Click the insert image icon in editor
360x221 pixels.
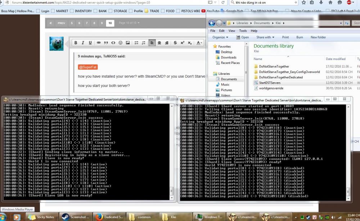[x=127, y=43]
